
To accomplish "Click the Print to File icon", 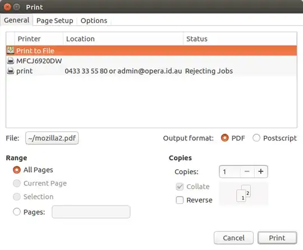I will (x=11, y=51).
